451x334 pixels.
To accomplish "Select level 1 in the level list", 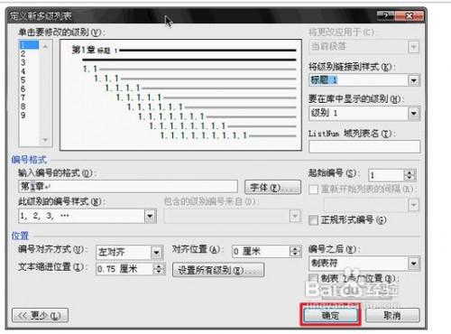I will (29, 45).
